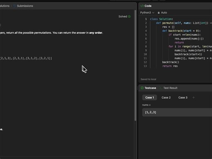212x159 pixels.
Task: Click the Code panel brackets icon
Action: (x=142, y=6)
